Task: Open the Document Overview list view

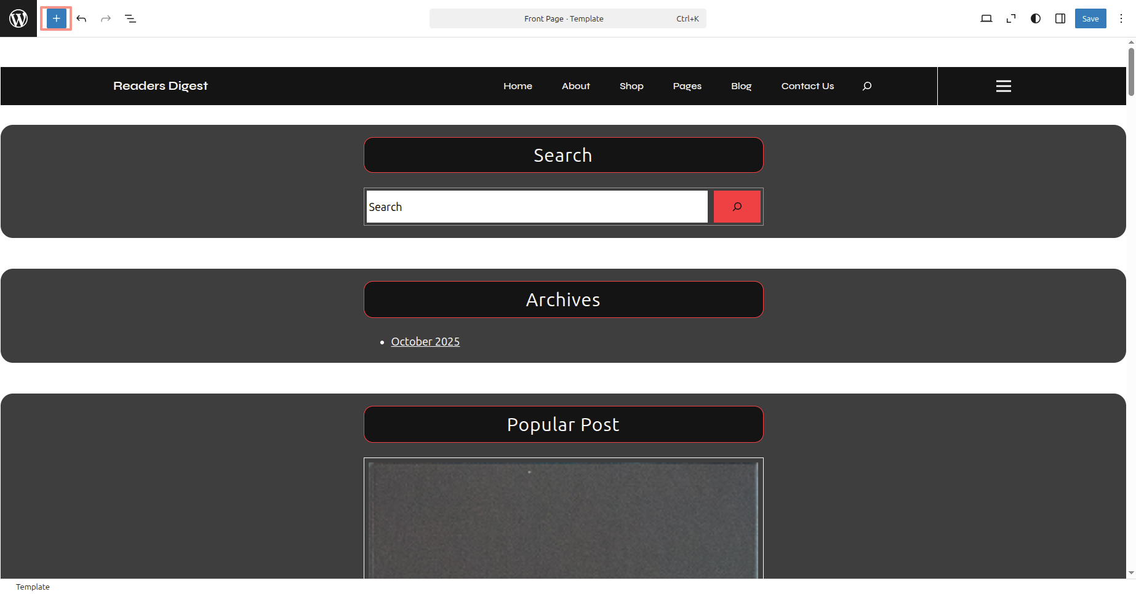Action: tap(130, 18)
